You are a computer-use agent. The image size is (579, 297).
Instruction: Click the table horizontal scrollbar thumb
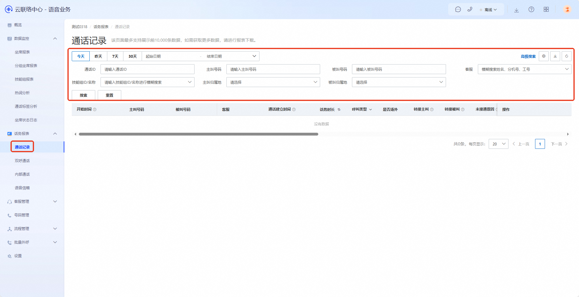point(199,134)
